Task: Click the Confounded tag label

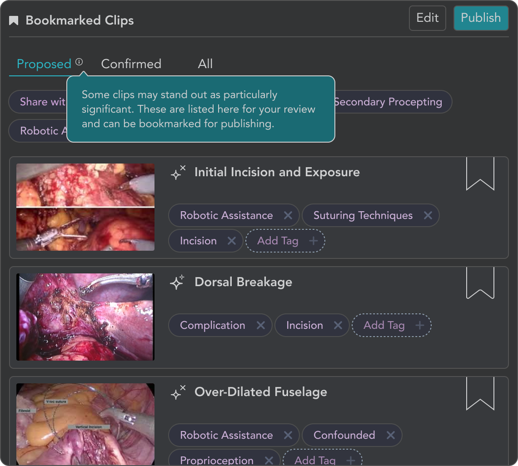Action: click(x=344, y=435)
